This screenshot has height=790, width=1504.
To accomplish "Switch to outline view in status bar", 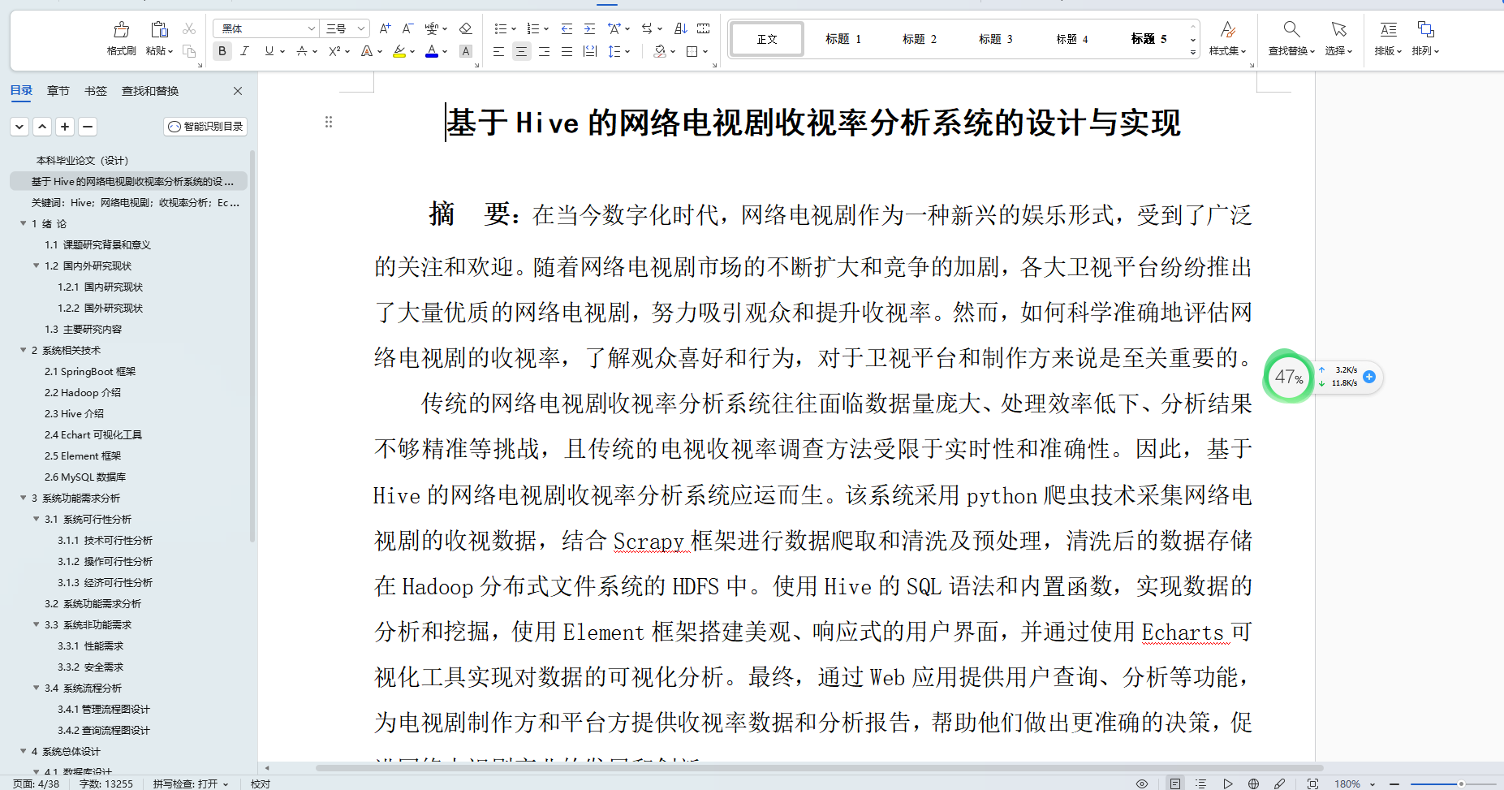I will click(x=1200, y=784).
